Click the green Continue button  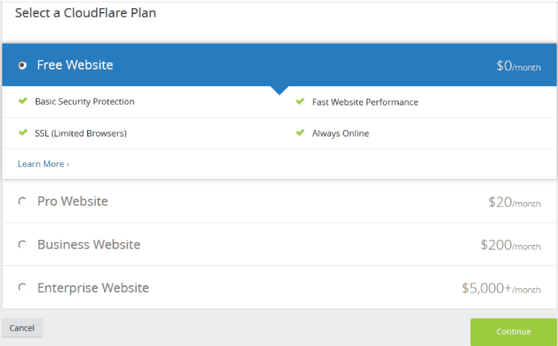point(513,332)
